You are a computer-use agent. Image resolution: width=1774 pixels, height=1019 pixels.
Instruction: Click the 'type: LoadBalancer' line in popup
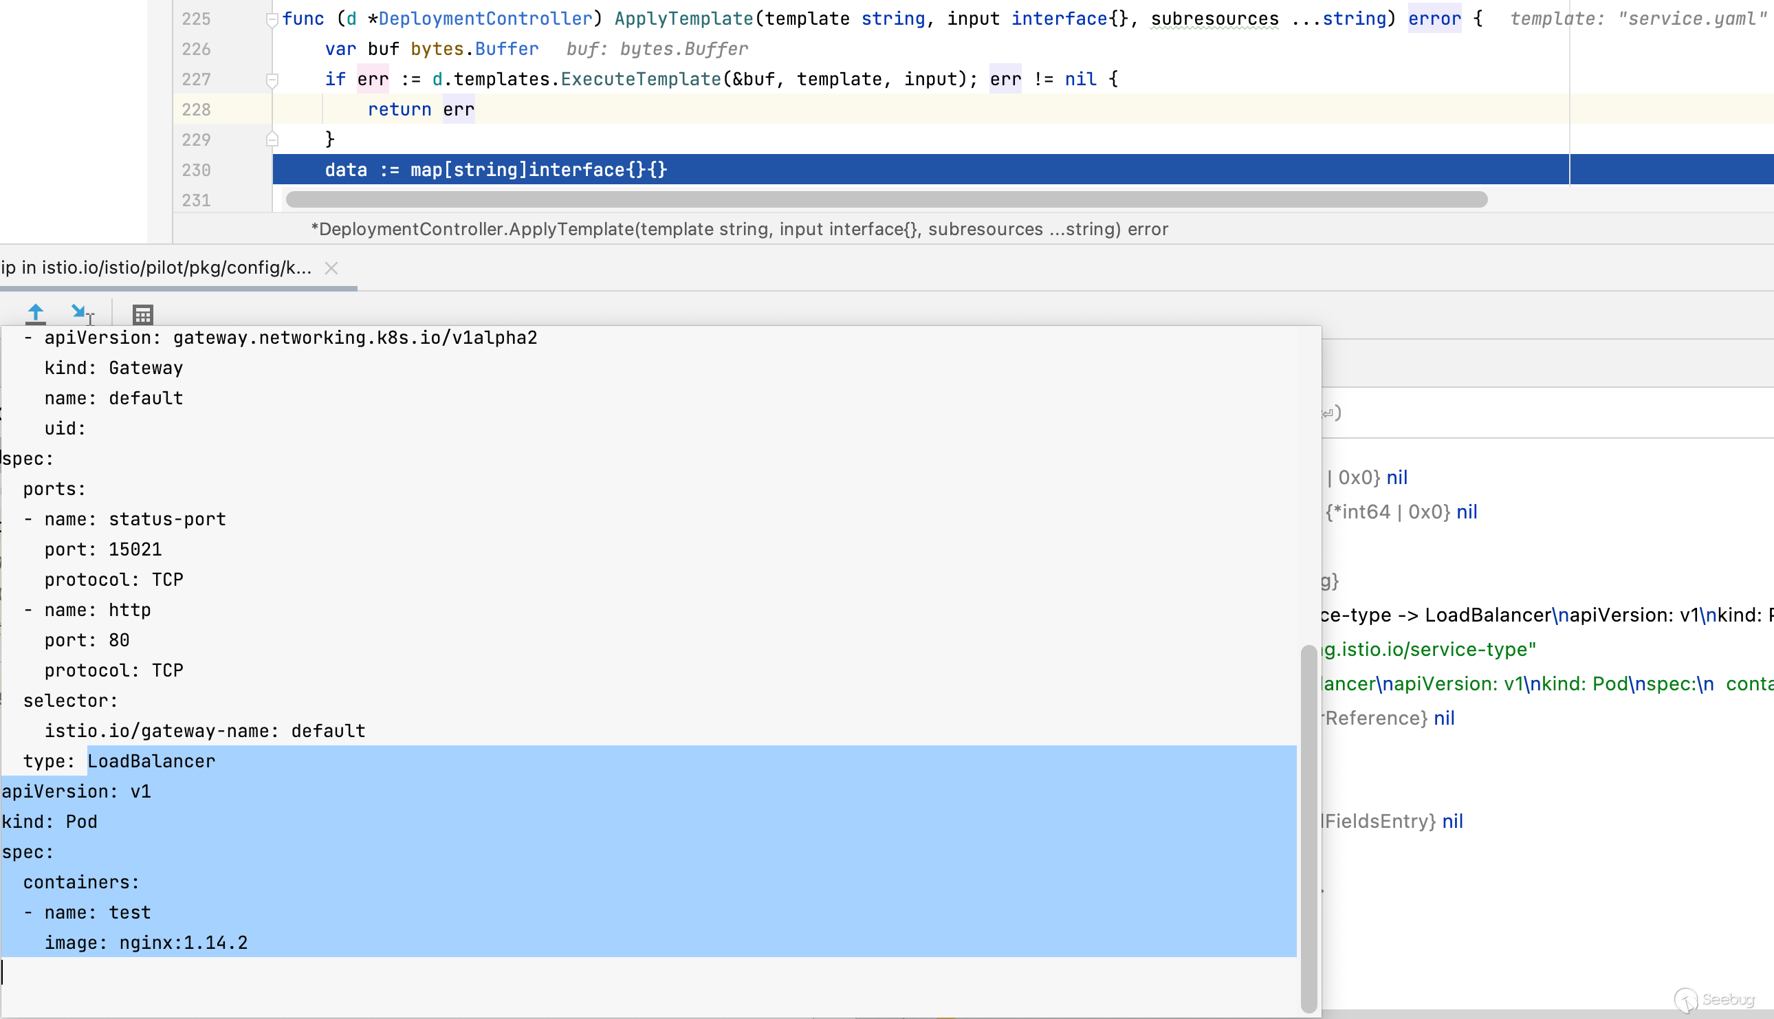119,761
